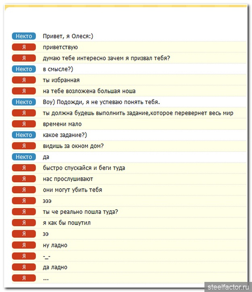The width and height of the screenshot is (252, 292).
Task: Click the message "эээ"
Action: click(x=47, y=201)
